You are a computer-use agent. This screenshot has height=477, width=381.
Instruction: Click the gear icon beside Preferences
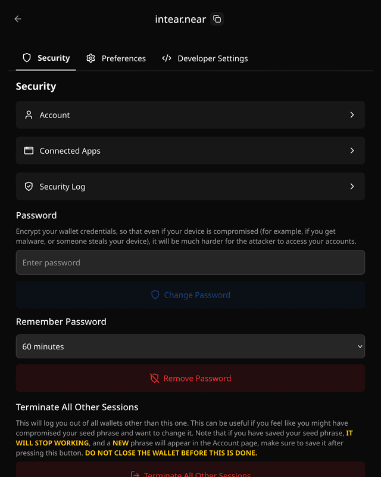[90, 58]
